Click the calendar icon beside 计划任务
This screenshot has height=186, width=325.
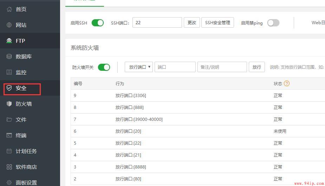point(9,151)
